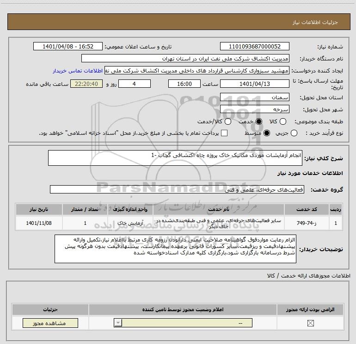356x344 pixels.
Task: Select the کالا/خدمت radio button
Action: coord(228,121)
